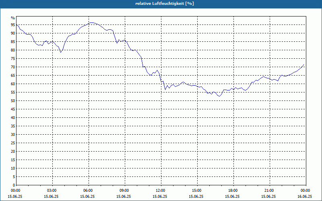Viewport: 322px width, 201px height.
Task: Click date 15.06.25 beneath the 15:00 label
Action: [196, 196]
